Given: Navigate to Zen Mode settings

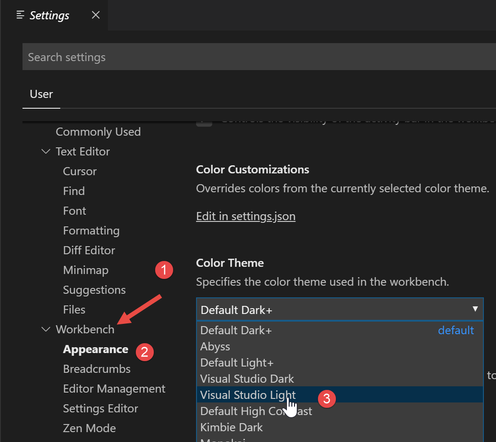Looking at the screenshot, I should (89, 428).
